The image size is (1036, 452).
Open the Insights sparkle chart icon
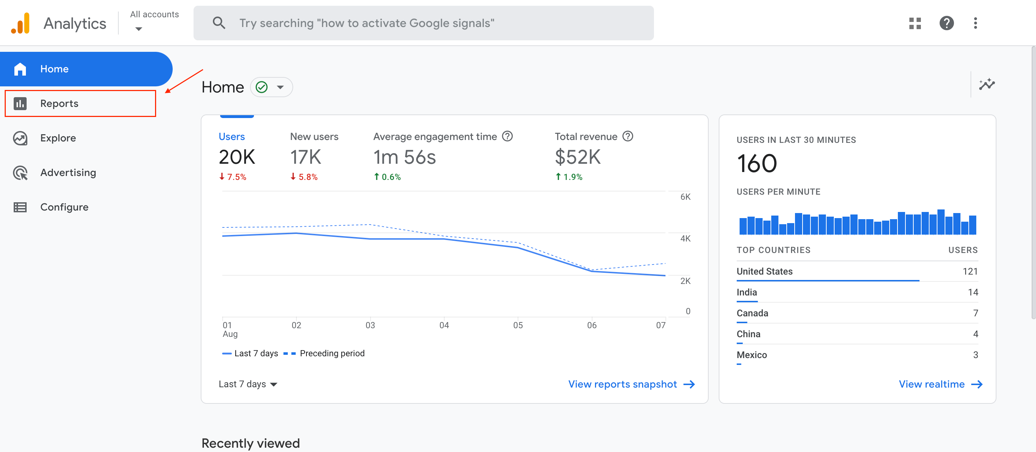tap(986, 84)
